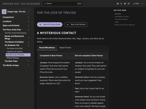146x109 pixels.
Task: Open the Dark theme dropdown
Action: coord(138,3)
